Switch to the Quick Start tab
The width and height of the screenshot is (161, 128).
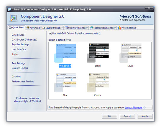16,28
